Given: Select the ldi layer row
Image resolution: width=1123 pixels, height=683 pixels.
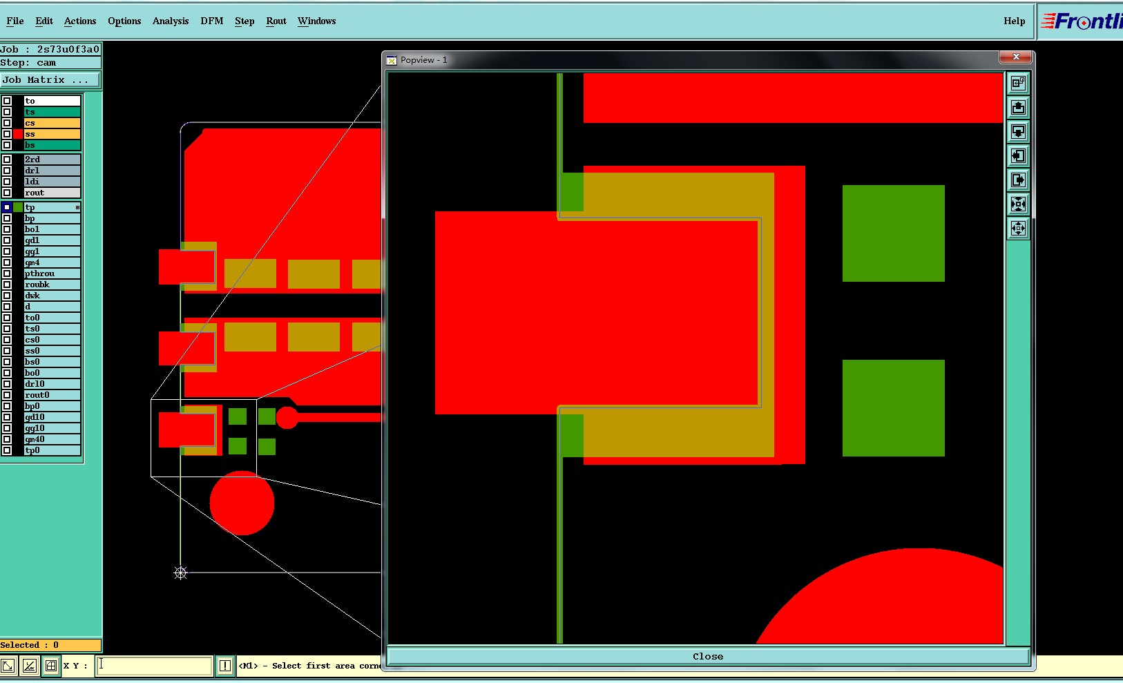Looking at the screenshot, I should click(52, 182).
